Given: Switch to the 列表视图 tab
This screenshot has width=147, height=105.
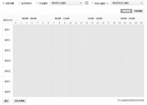Looking at the screenshot, I should coord(138,11).
